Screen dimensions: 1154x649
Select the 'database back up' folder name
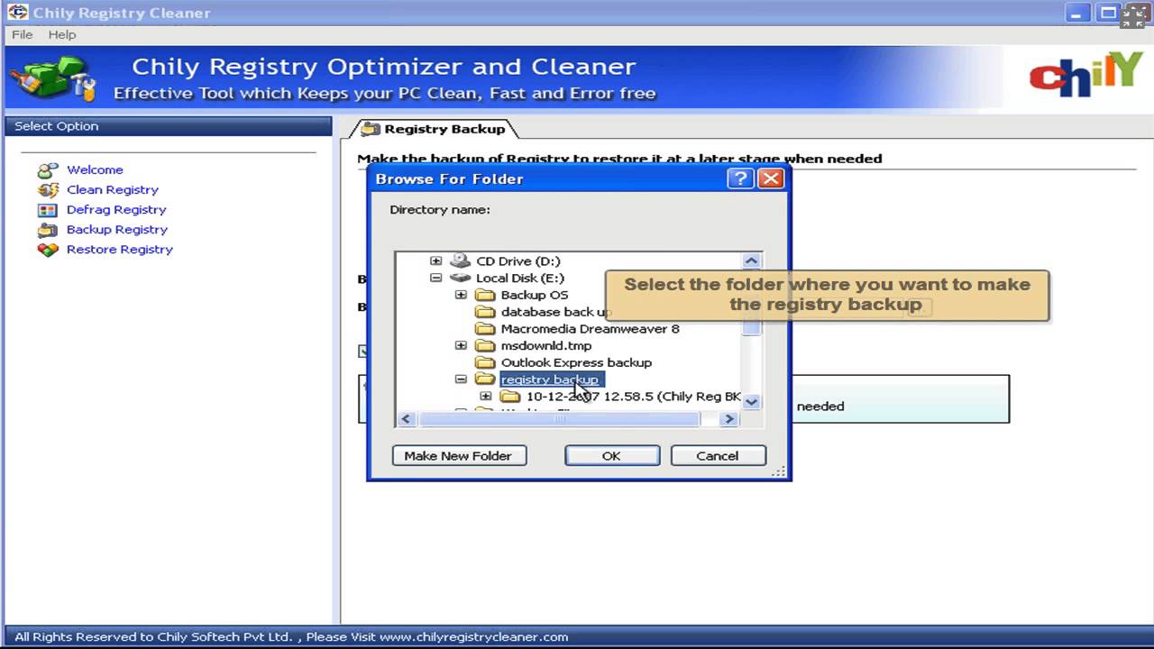tap(555, 312)
